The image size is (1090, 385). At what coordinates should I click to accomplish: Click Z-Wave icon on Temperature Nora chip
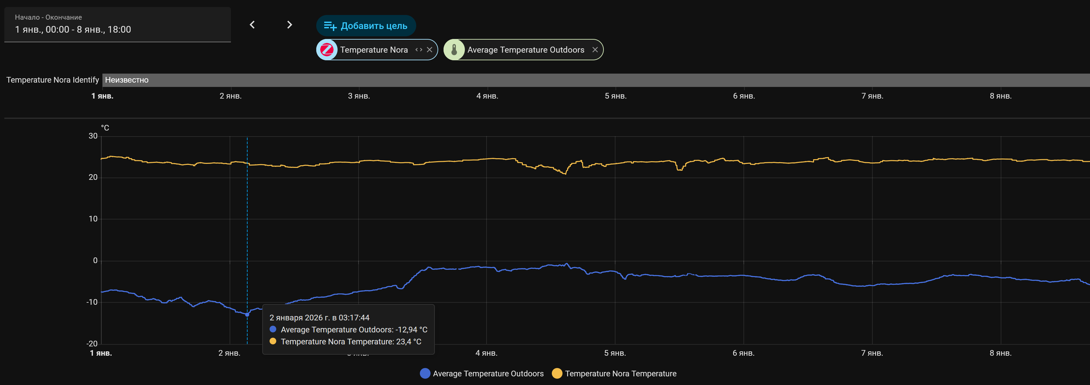(327, 50)
